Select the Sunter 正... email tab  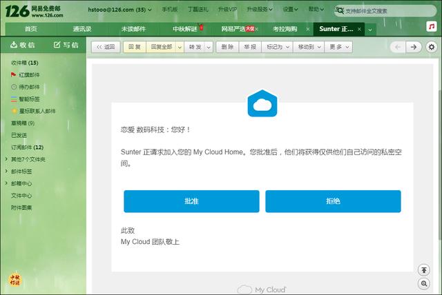[x=336, y=29]
